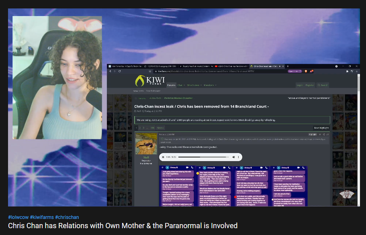
Task: Click the purple Open in Tor button
Action: click(x=295, y=71)
